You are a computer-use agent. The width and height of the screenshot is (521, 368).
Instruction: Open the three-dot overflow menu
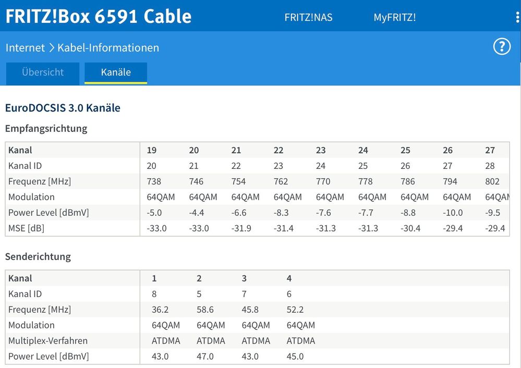pyautogui.click(x=517, y=17)
